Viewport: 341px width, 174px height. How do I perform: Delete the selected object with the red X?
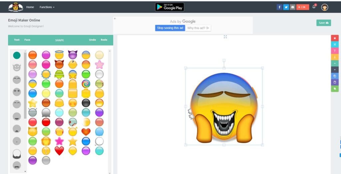335,38
